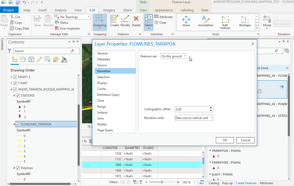Toggle the Polylines layer checkbox

(x=18, y=168)
